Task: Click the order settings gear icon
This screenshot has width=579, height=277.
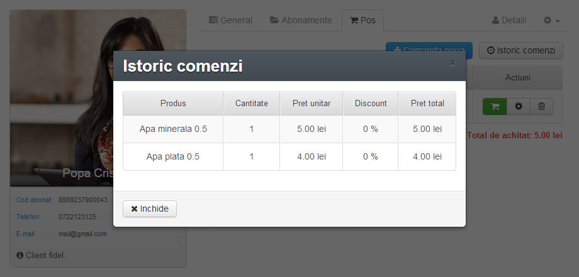Action: click(519, 106)
